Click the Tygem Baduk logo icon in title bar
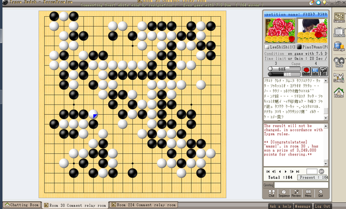 [4, 2]
